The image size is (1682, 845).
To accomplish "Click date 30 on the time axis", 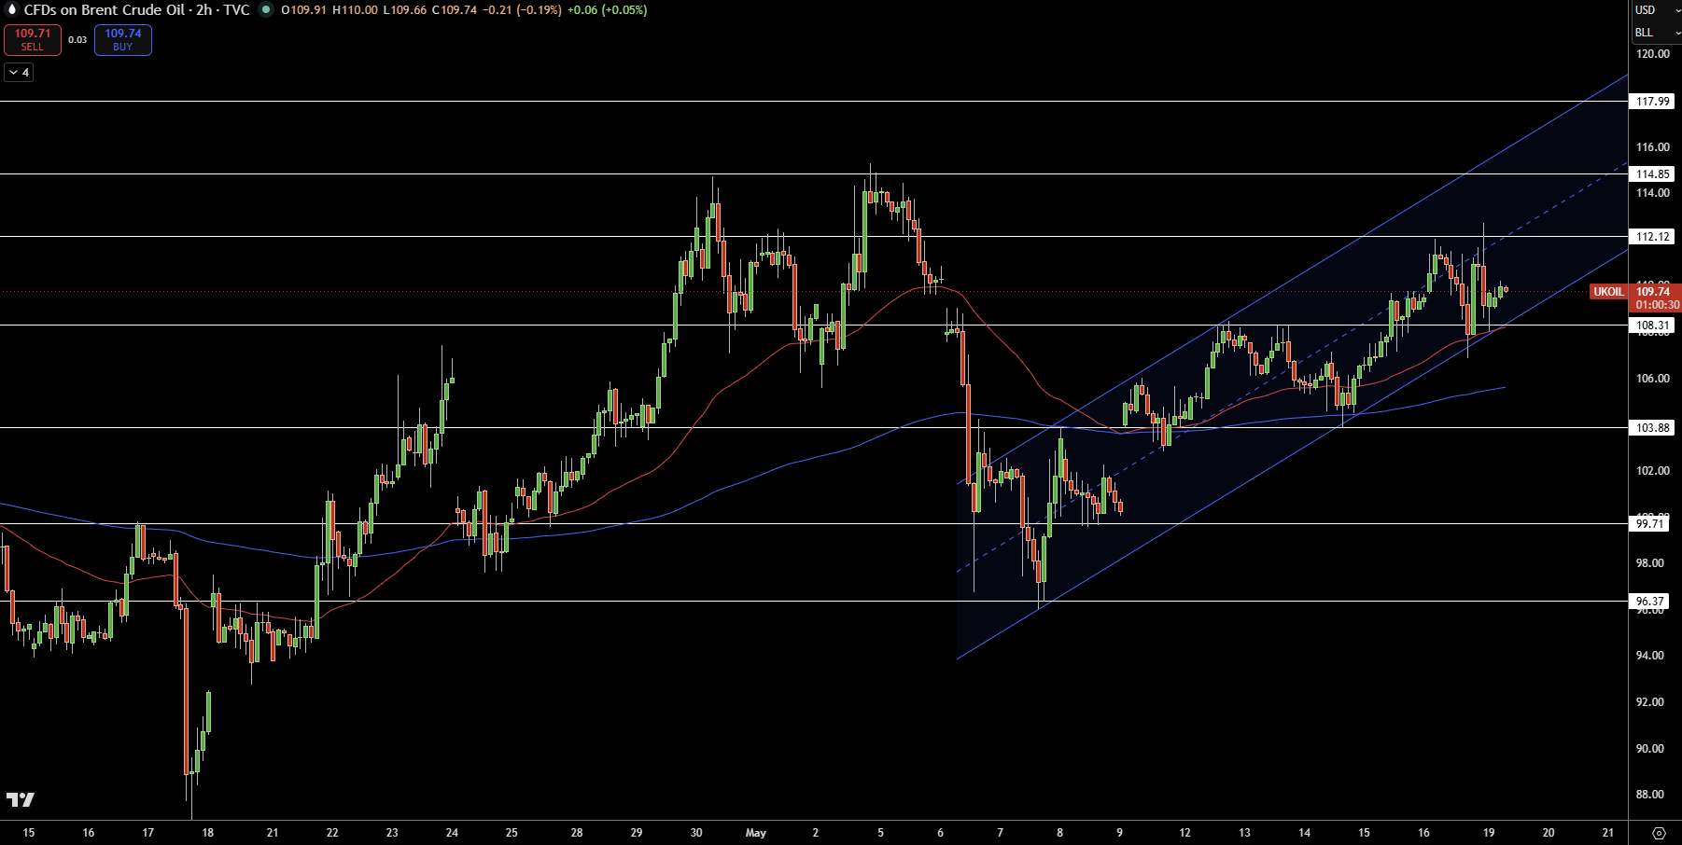I will (696, 833).
